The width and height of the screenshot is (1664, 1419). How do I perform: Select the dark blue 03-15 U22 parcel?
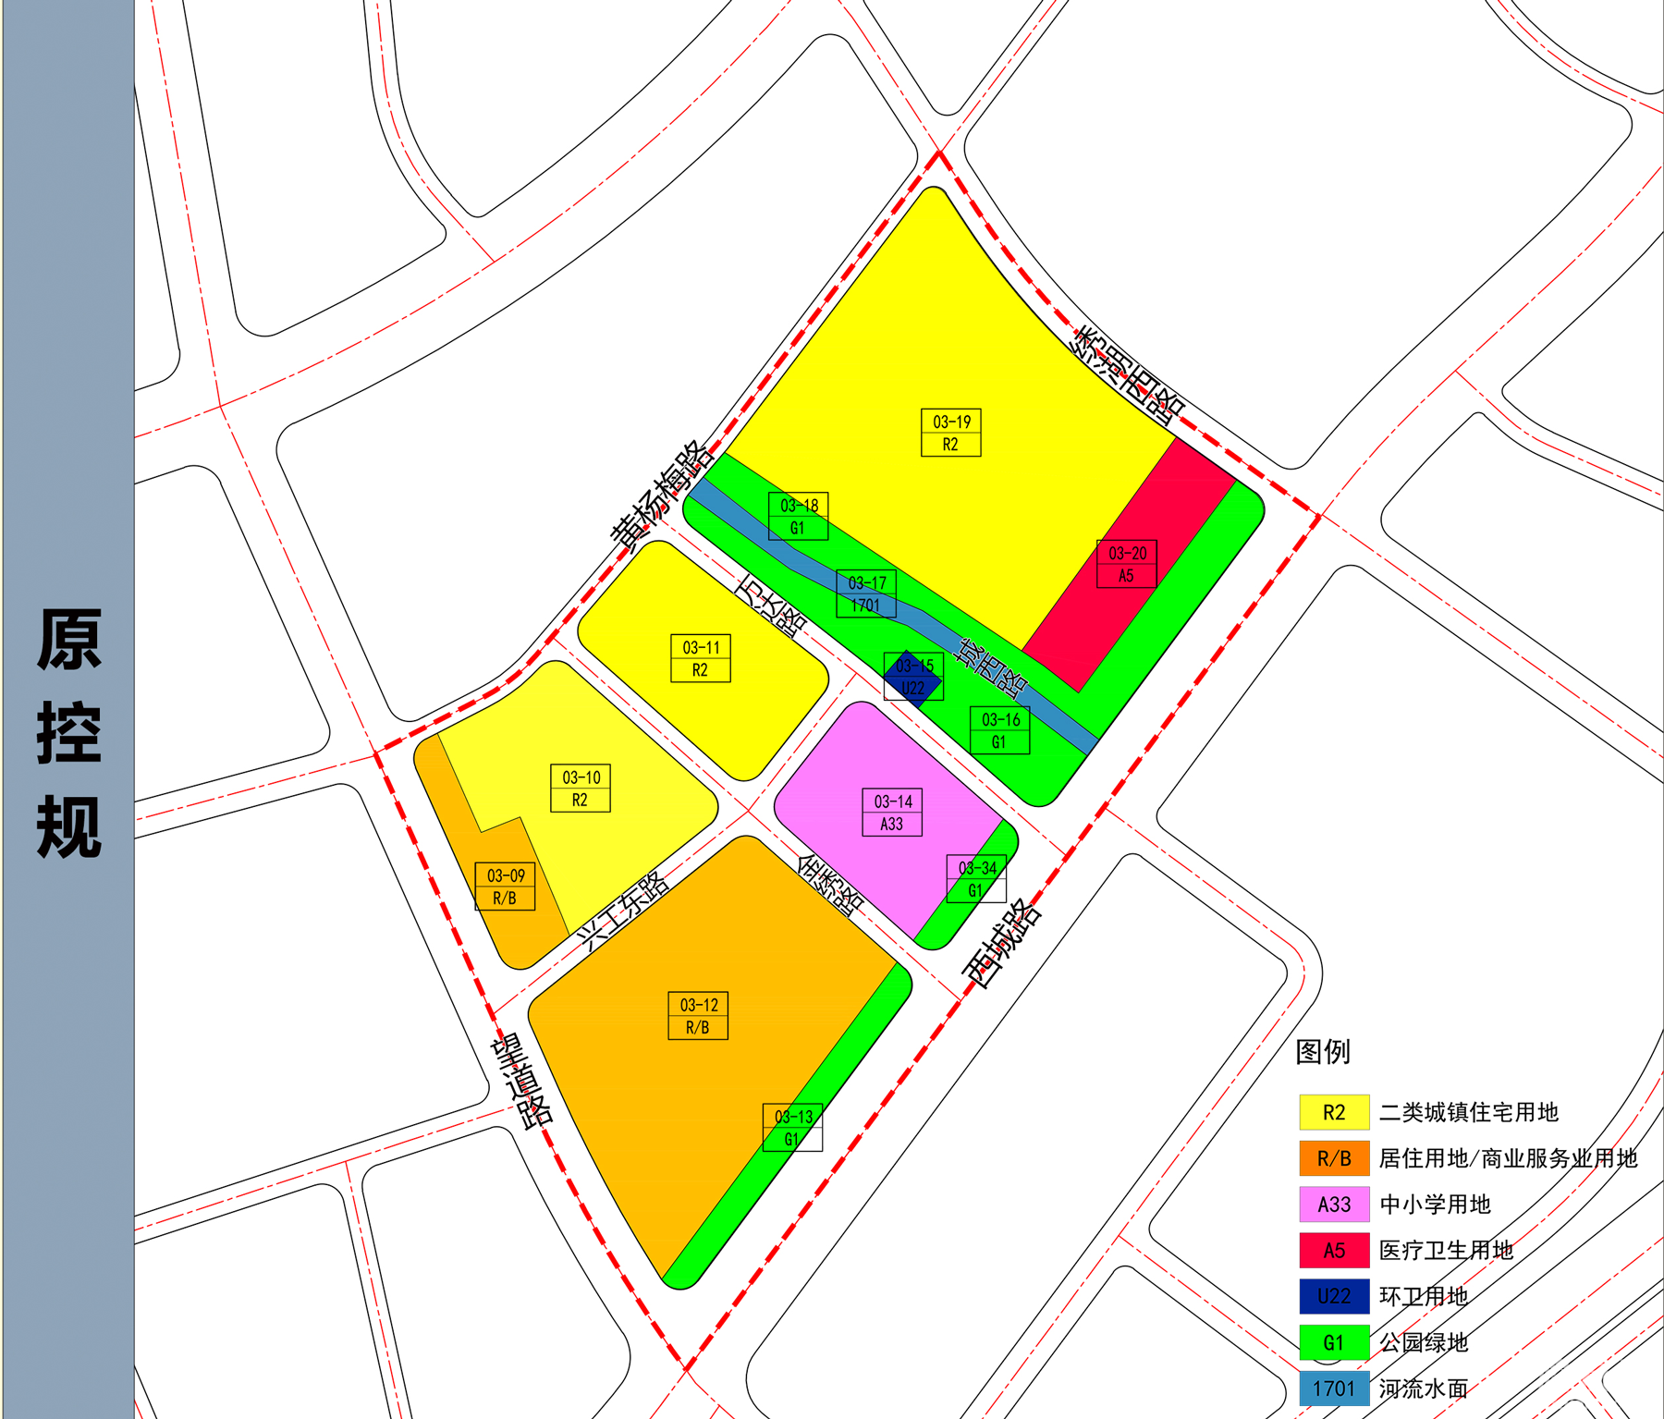tap(912, 679)
